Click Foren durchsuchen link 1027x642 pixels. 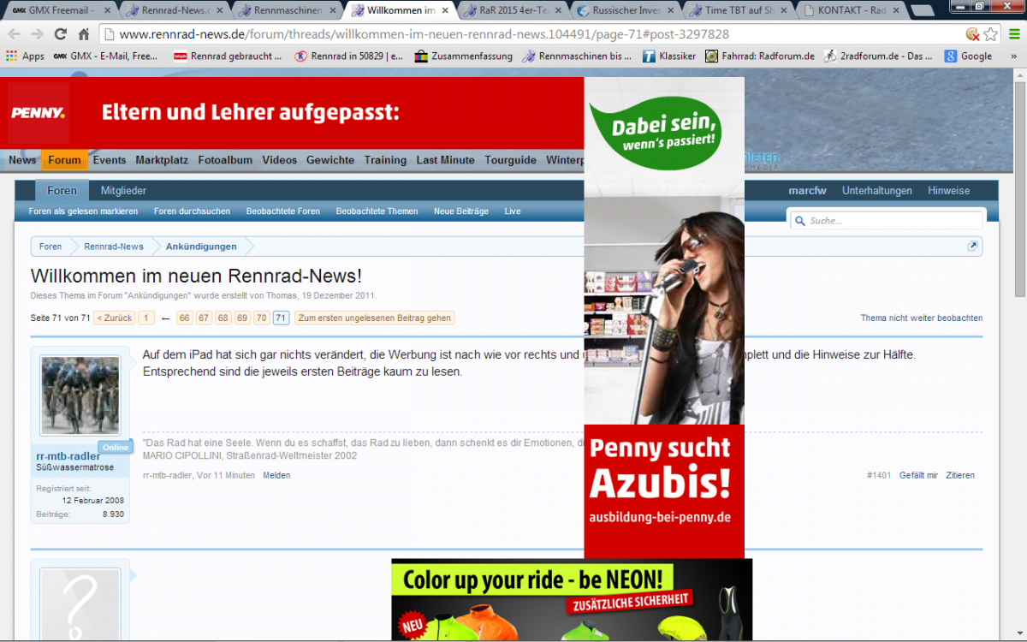point(192,211)
